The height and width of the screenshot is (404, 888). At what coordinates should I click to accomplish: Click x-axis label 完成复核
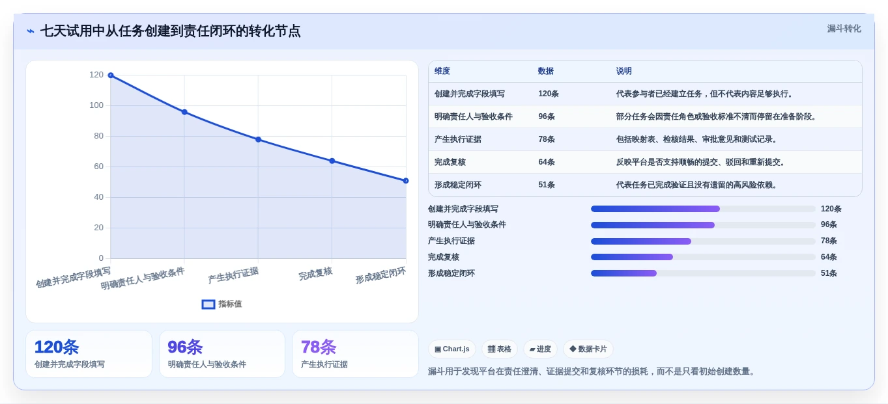tap(316, 274)
